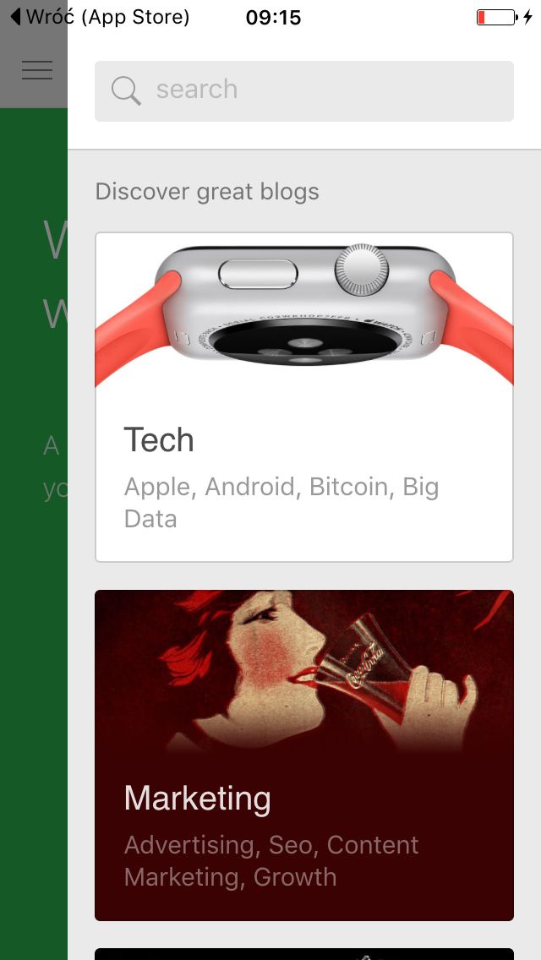Tap the back arrow to App Store

16,17
